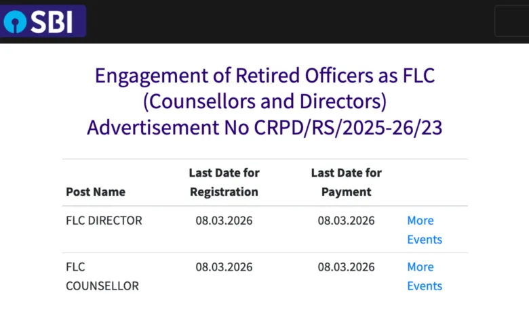Viewport: 529px width, 318px height.
Task: Open More Events for FLC DIRECTOR
Action: 424,230
